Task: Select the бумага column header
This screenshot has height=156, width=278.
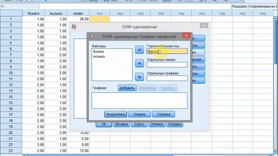Action: pyautogui.click(x=33, y=13)
